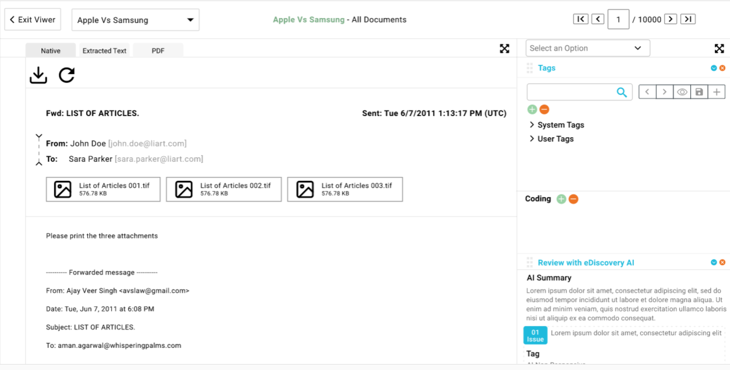Open the Apple Vs Samsung project dropdown
730x370 pixels.
click(135, 20)
